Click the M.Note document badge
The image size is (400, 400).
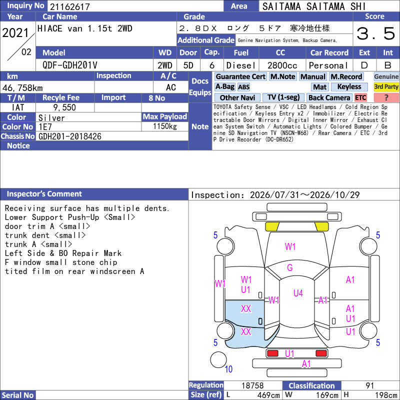[282, 76]
